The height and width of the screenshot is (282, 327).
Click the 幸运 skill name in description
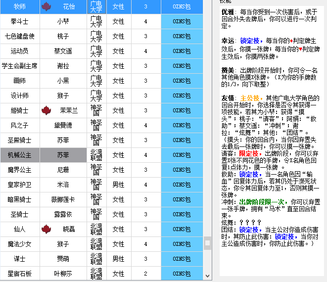228,41
